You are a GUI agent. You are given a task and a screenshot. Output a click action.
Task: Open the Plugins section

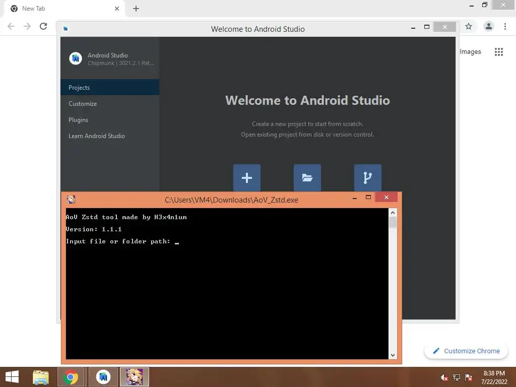[110, 120]
